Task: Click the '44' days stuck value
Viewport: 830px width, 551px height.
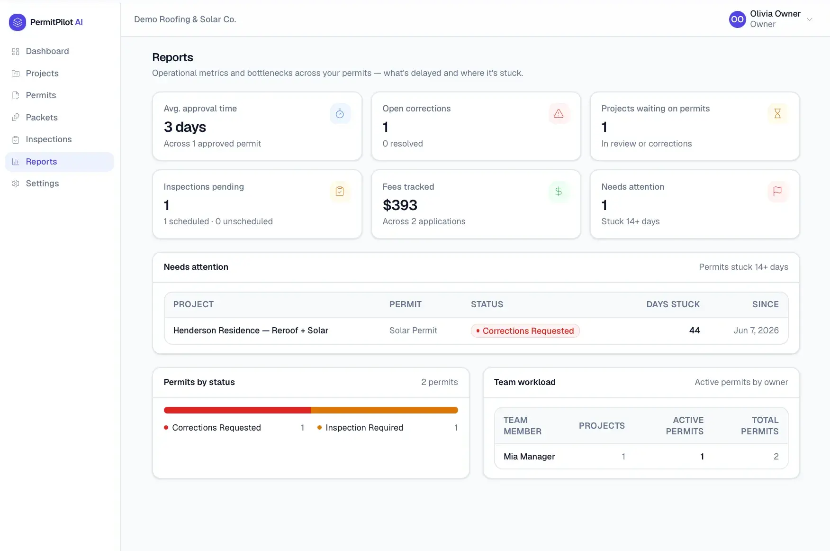Action: pos(695,331)
